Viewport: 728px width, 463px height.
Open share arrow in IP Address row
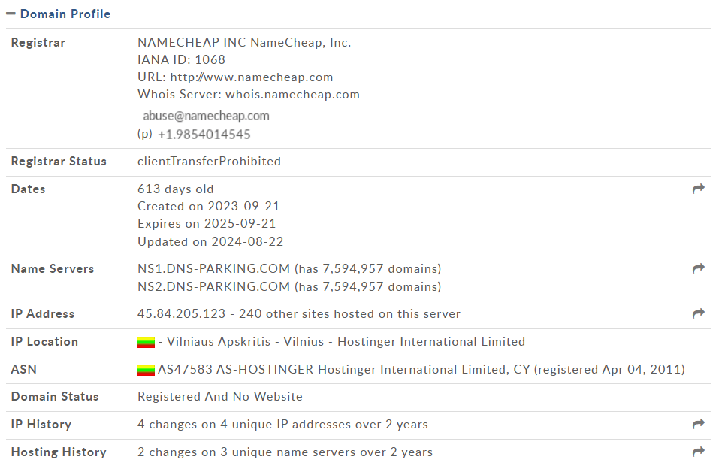[698, 313]
